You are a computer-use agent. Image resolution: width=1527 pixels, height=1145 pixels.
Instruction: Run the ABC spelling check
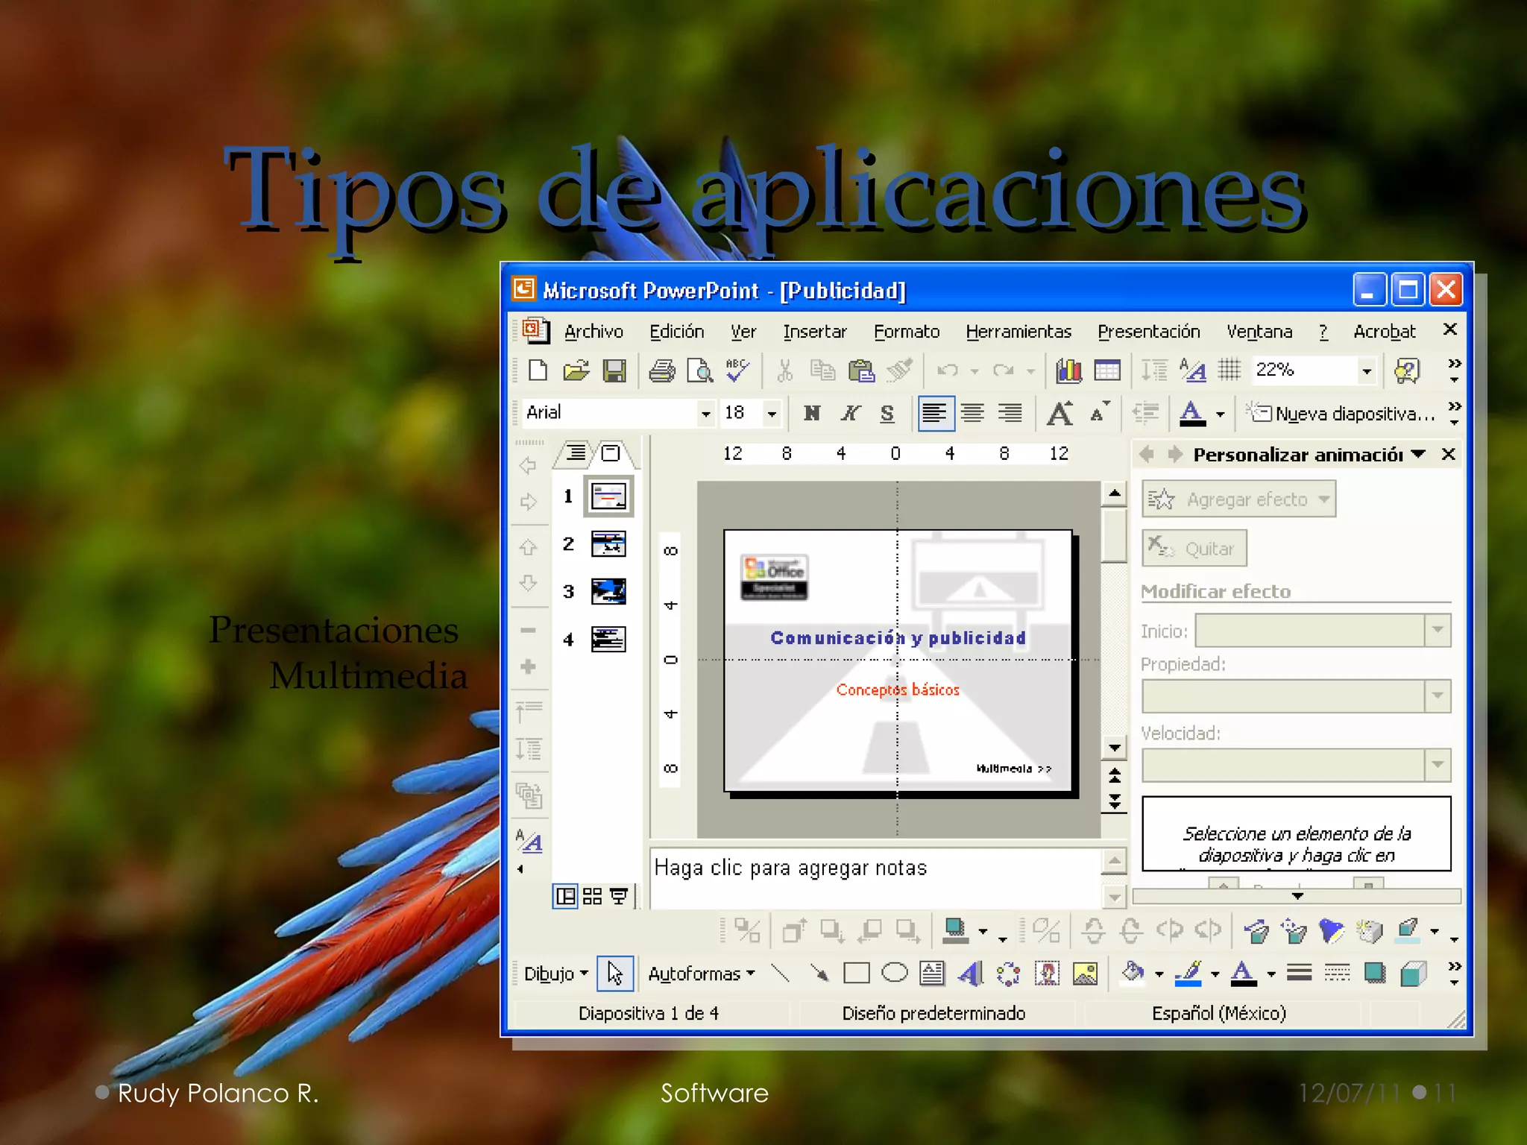(x=737, y=370)
